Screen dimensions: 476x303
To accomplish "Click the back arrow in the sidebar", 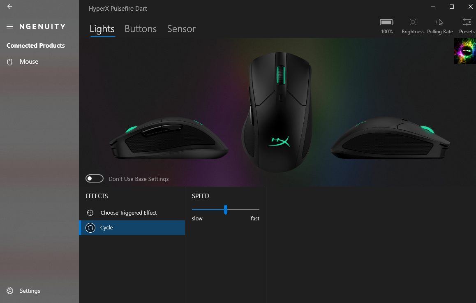I will pos(10,7).
